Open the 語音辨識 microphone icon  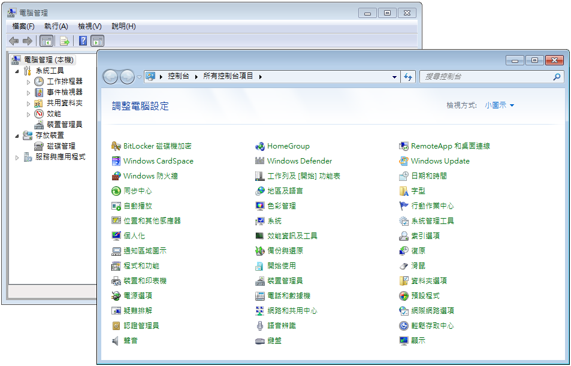pos(259,326)
